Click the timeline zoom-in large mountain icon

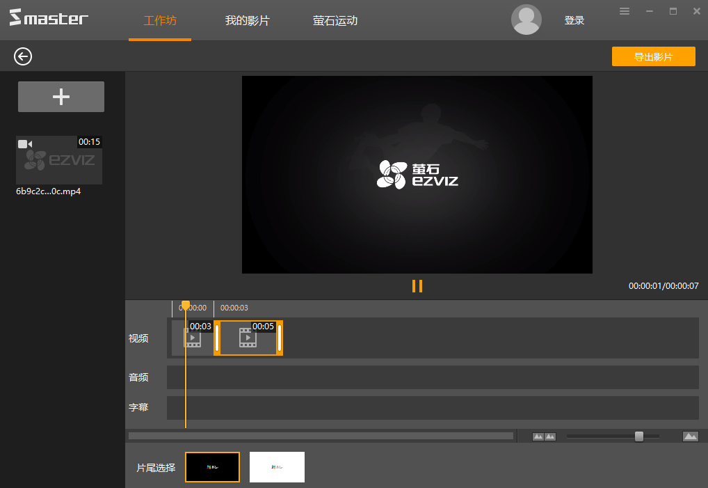point(690,436)
